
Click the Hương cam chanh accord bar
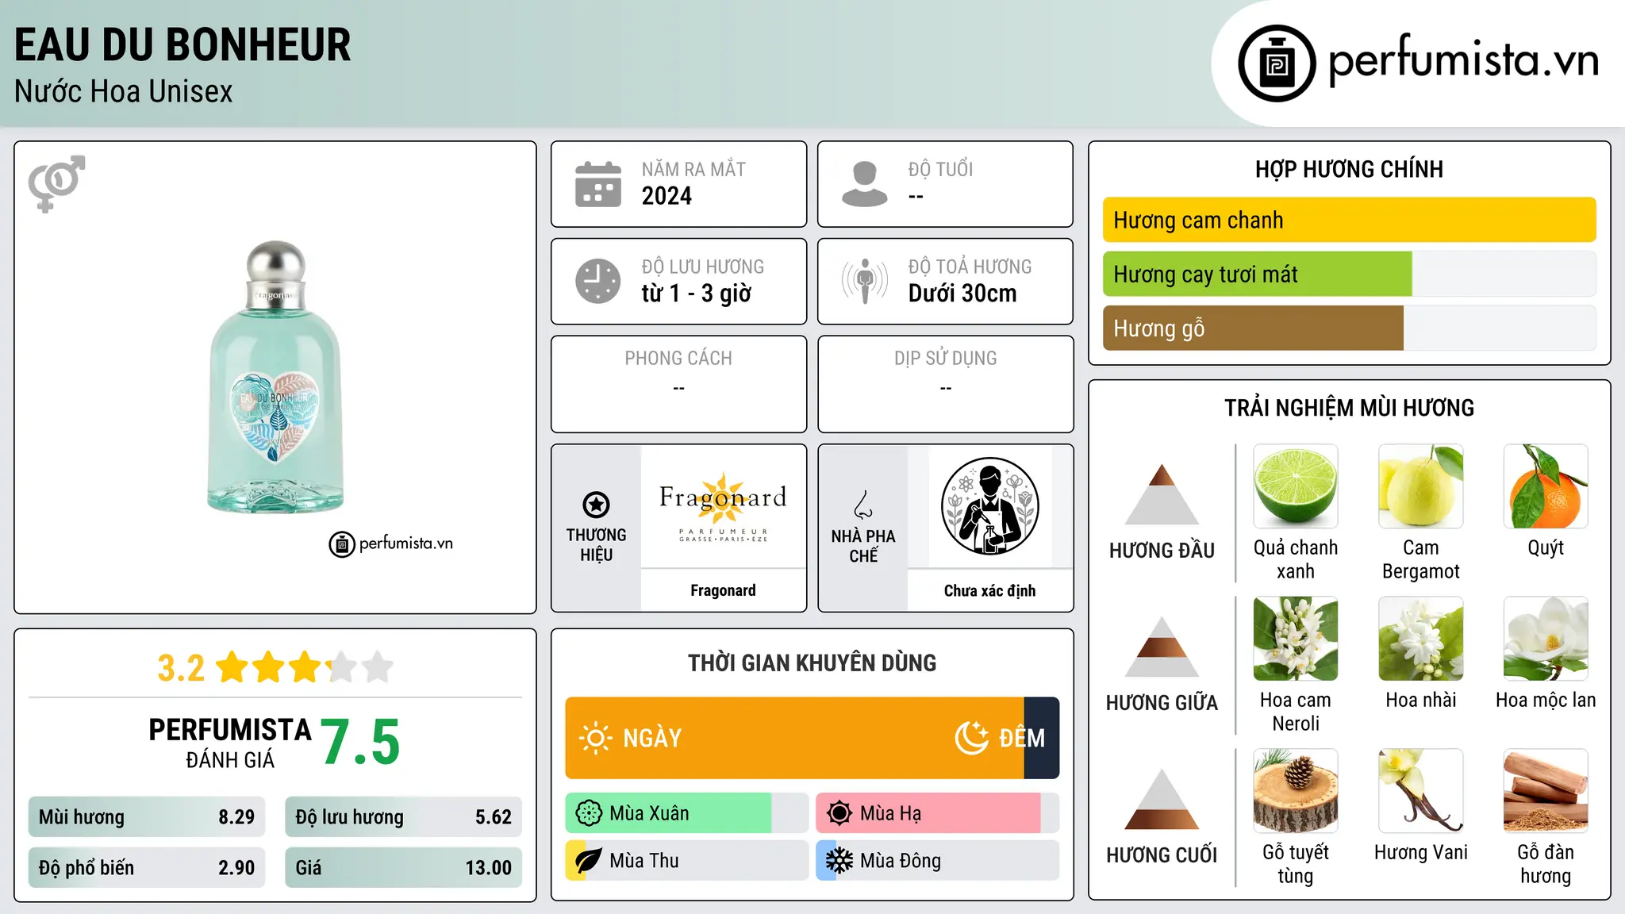tap(1350, 220)
